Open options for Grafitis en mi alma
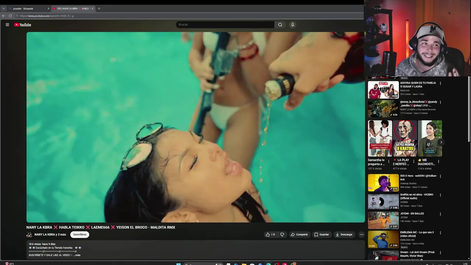471x265 pixels. (x=440, y=195)
